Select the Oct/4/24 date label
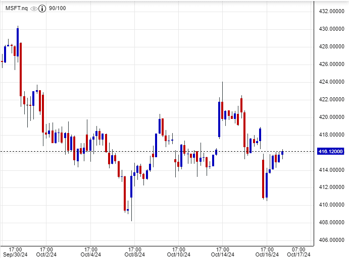 click(90, 254)
